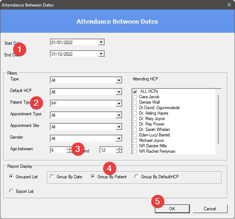The height and width of the screenshot is (219, 235).
Task: Open the End Date calendar dropdown
Action: (101, 54)
